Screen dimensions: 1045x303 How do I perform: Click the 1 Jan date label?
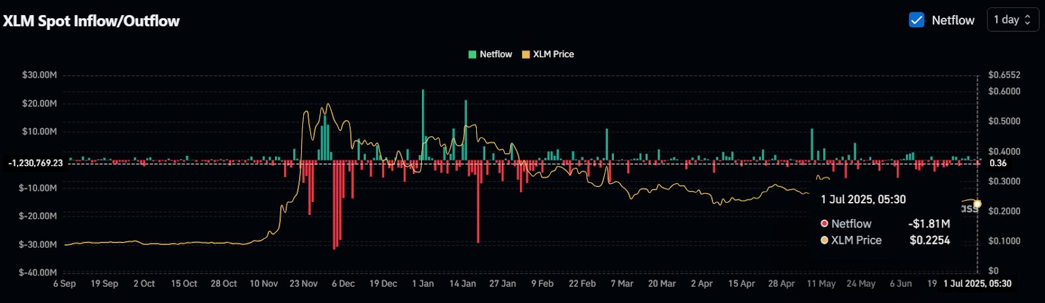(x=423, y=283)
